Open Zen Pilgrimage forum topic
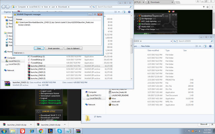This screenshot has height=134, width=215. click(x=147, y=19)
